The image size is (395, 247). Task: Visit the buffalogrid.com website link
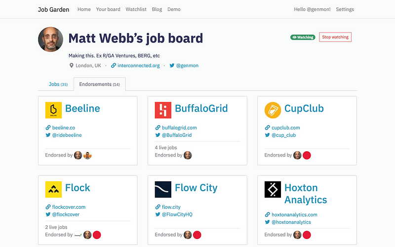(x=179, y=128)
